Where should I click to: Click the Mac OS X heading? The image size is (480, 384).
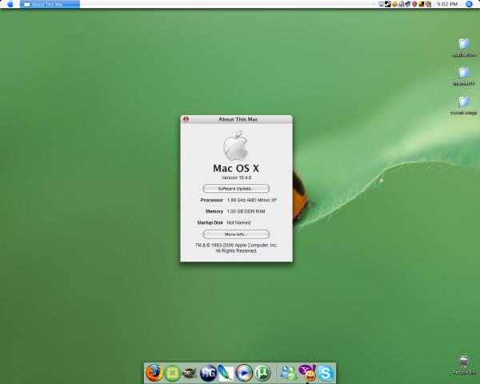pyautogui.click(x=236, y=168)
